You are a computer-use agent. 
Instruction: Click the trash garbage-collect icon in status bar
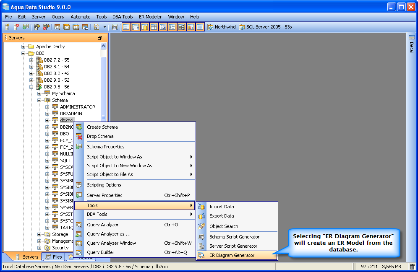point(412,267)
